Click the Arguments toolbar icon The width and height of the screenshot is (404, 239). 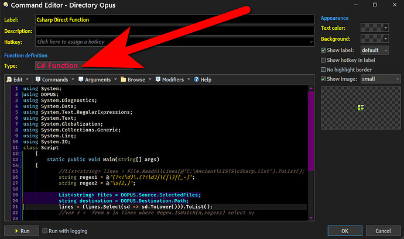coord(80,79)
